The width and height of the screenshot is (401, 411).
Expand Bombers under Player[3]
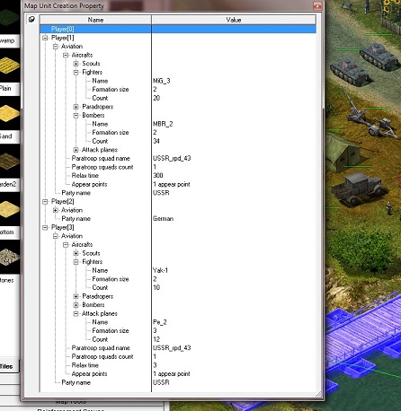point(76,305)
